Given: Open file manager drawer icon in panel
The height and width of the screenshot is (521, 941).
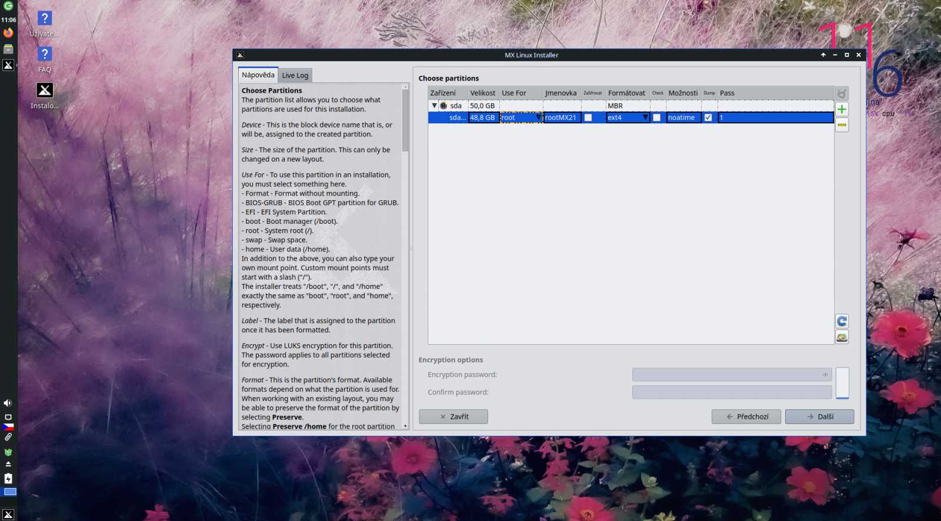Looking at the screenshot, I should pyautogui.click(x=8, y=49).
